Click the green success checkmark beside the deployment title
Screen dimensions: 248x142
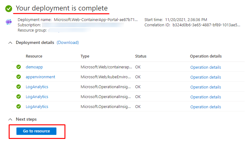click(9, 8)
